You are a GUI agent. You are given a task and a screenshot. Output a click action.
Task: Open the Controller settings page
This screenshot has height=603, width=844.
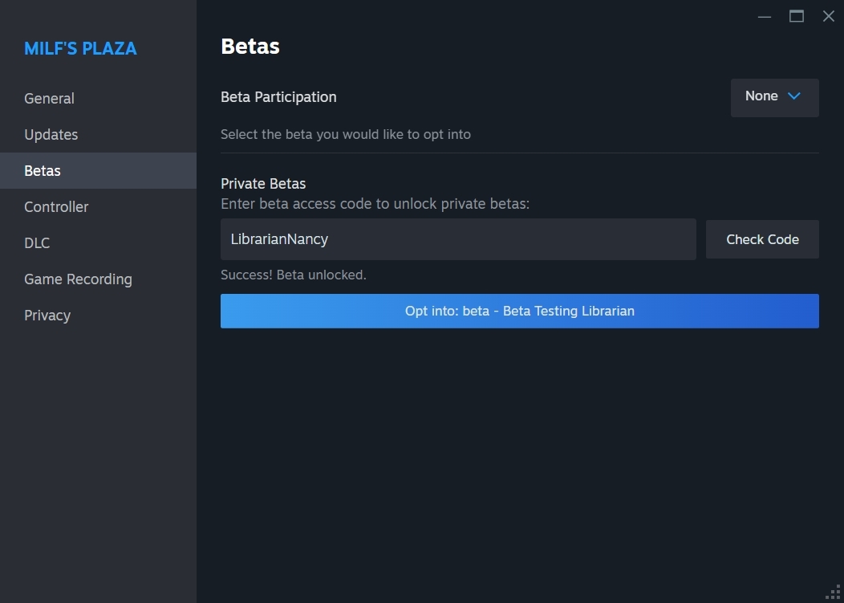(56, 207)
